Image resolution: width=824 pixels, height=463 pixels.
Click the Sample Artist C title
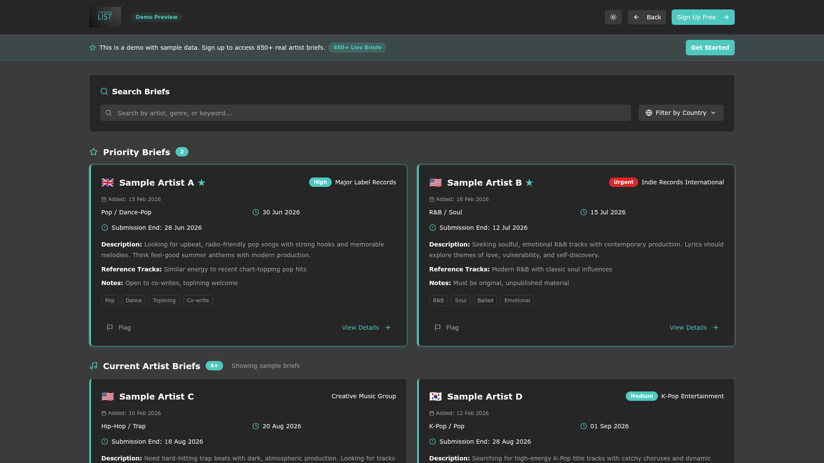157,397
